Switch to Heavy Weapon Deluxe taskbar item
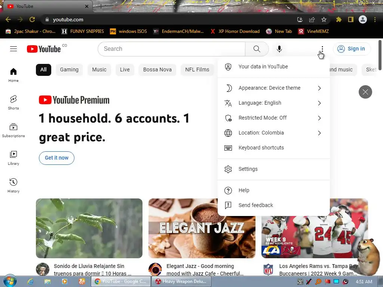 tap(181, 281)
